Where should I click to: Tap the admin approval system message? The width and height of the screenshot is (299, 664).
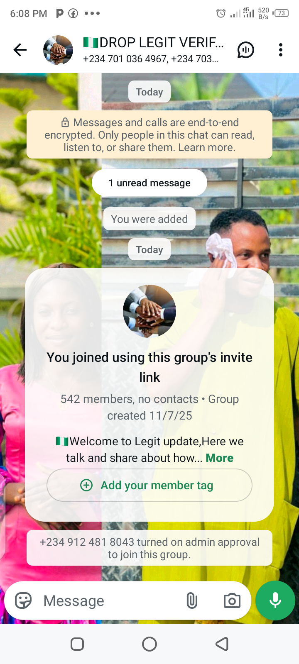click(149, 548)
